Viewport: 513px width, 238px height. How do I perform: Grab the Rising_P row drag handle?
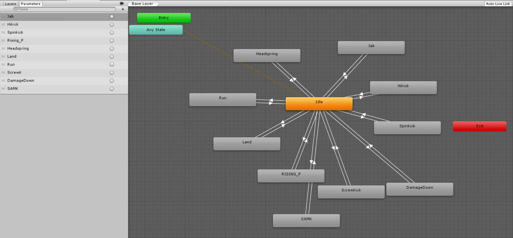3,40
